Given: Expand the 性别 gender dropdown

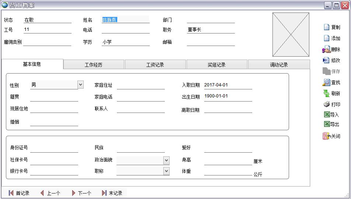Looking at the screenshot, I should 80,85.
